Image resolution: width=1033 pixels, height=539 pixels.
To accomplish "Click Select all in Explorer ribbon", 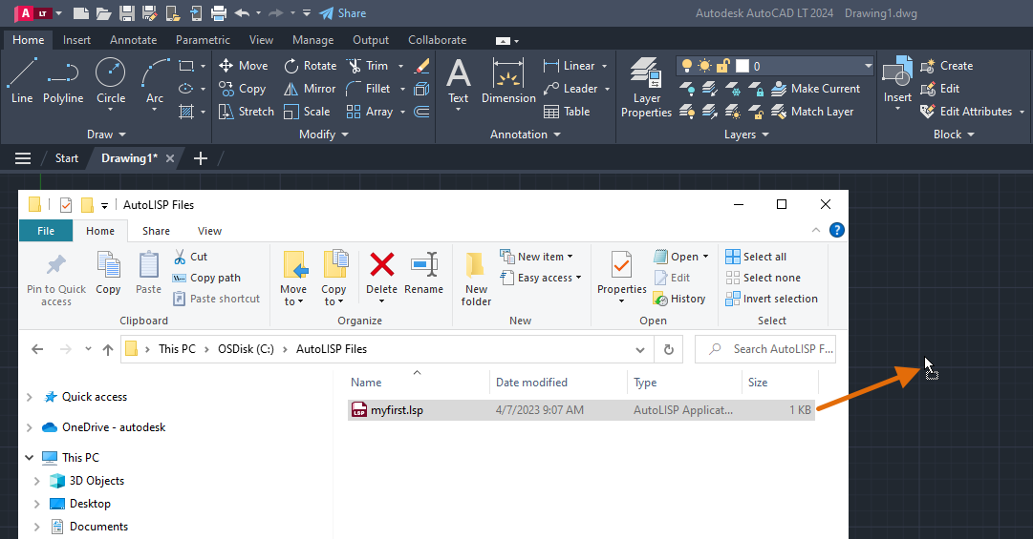I will tap(756, 257).
